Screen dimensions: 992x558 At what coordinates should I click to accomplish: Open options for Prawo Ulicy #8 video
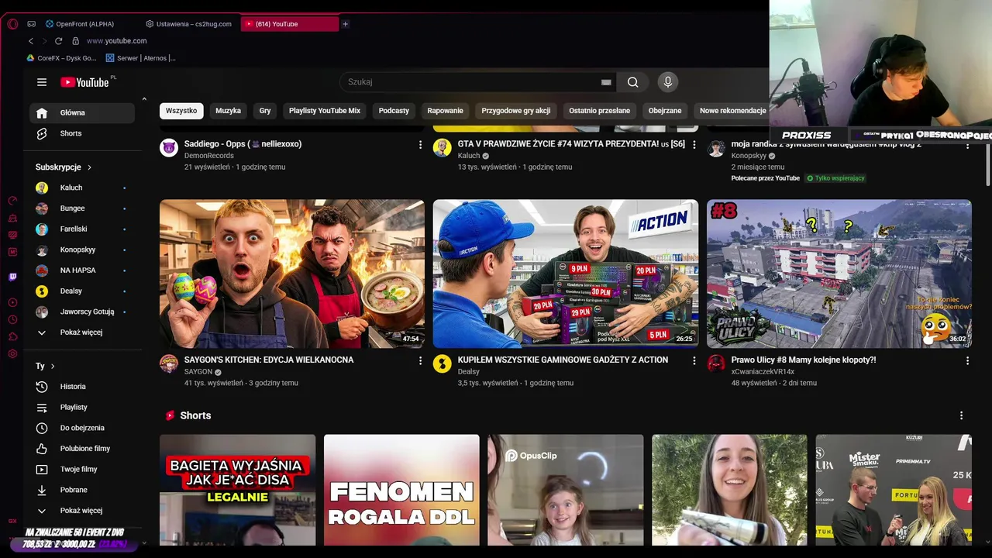point(967,360)
